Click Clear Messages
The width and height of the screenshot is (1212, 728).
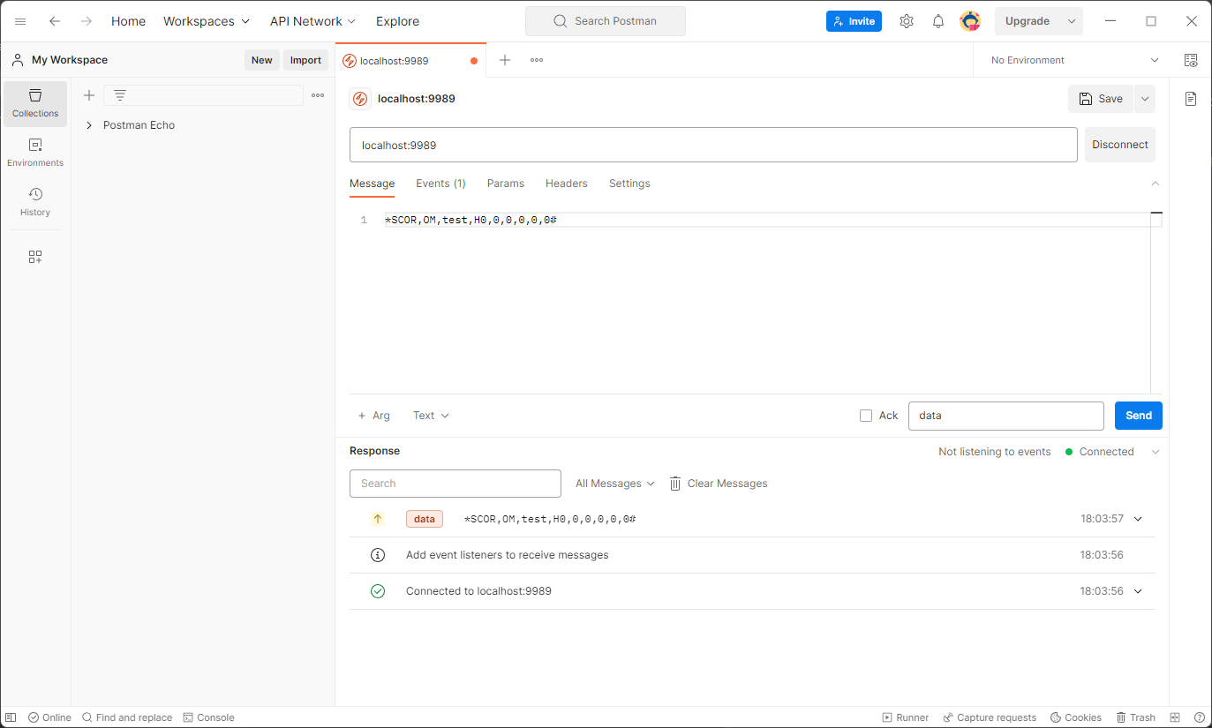(x=719, y=484)
